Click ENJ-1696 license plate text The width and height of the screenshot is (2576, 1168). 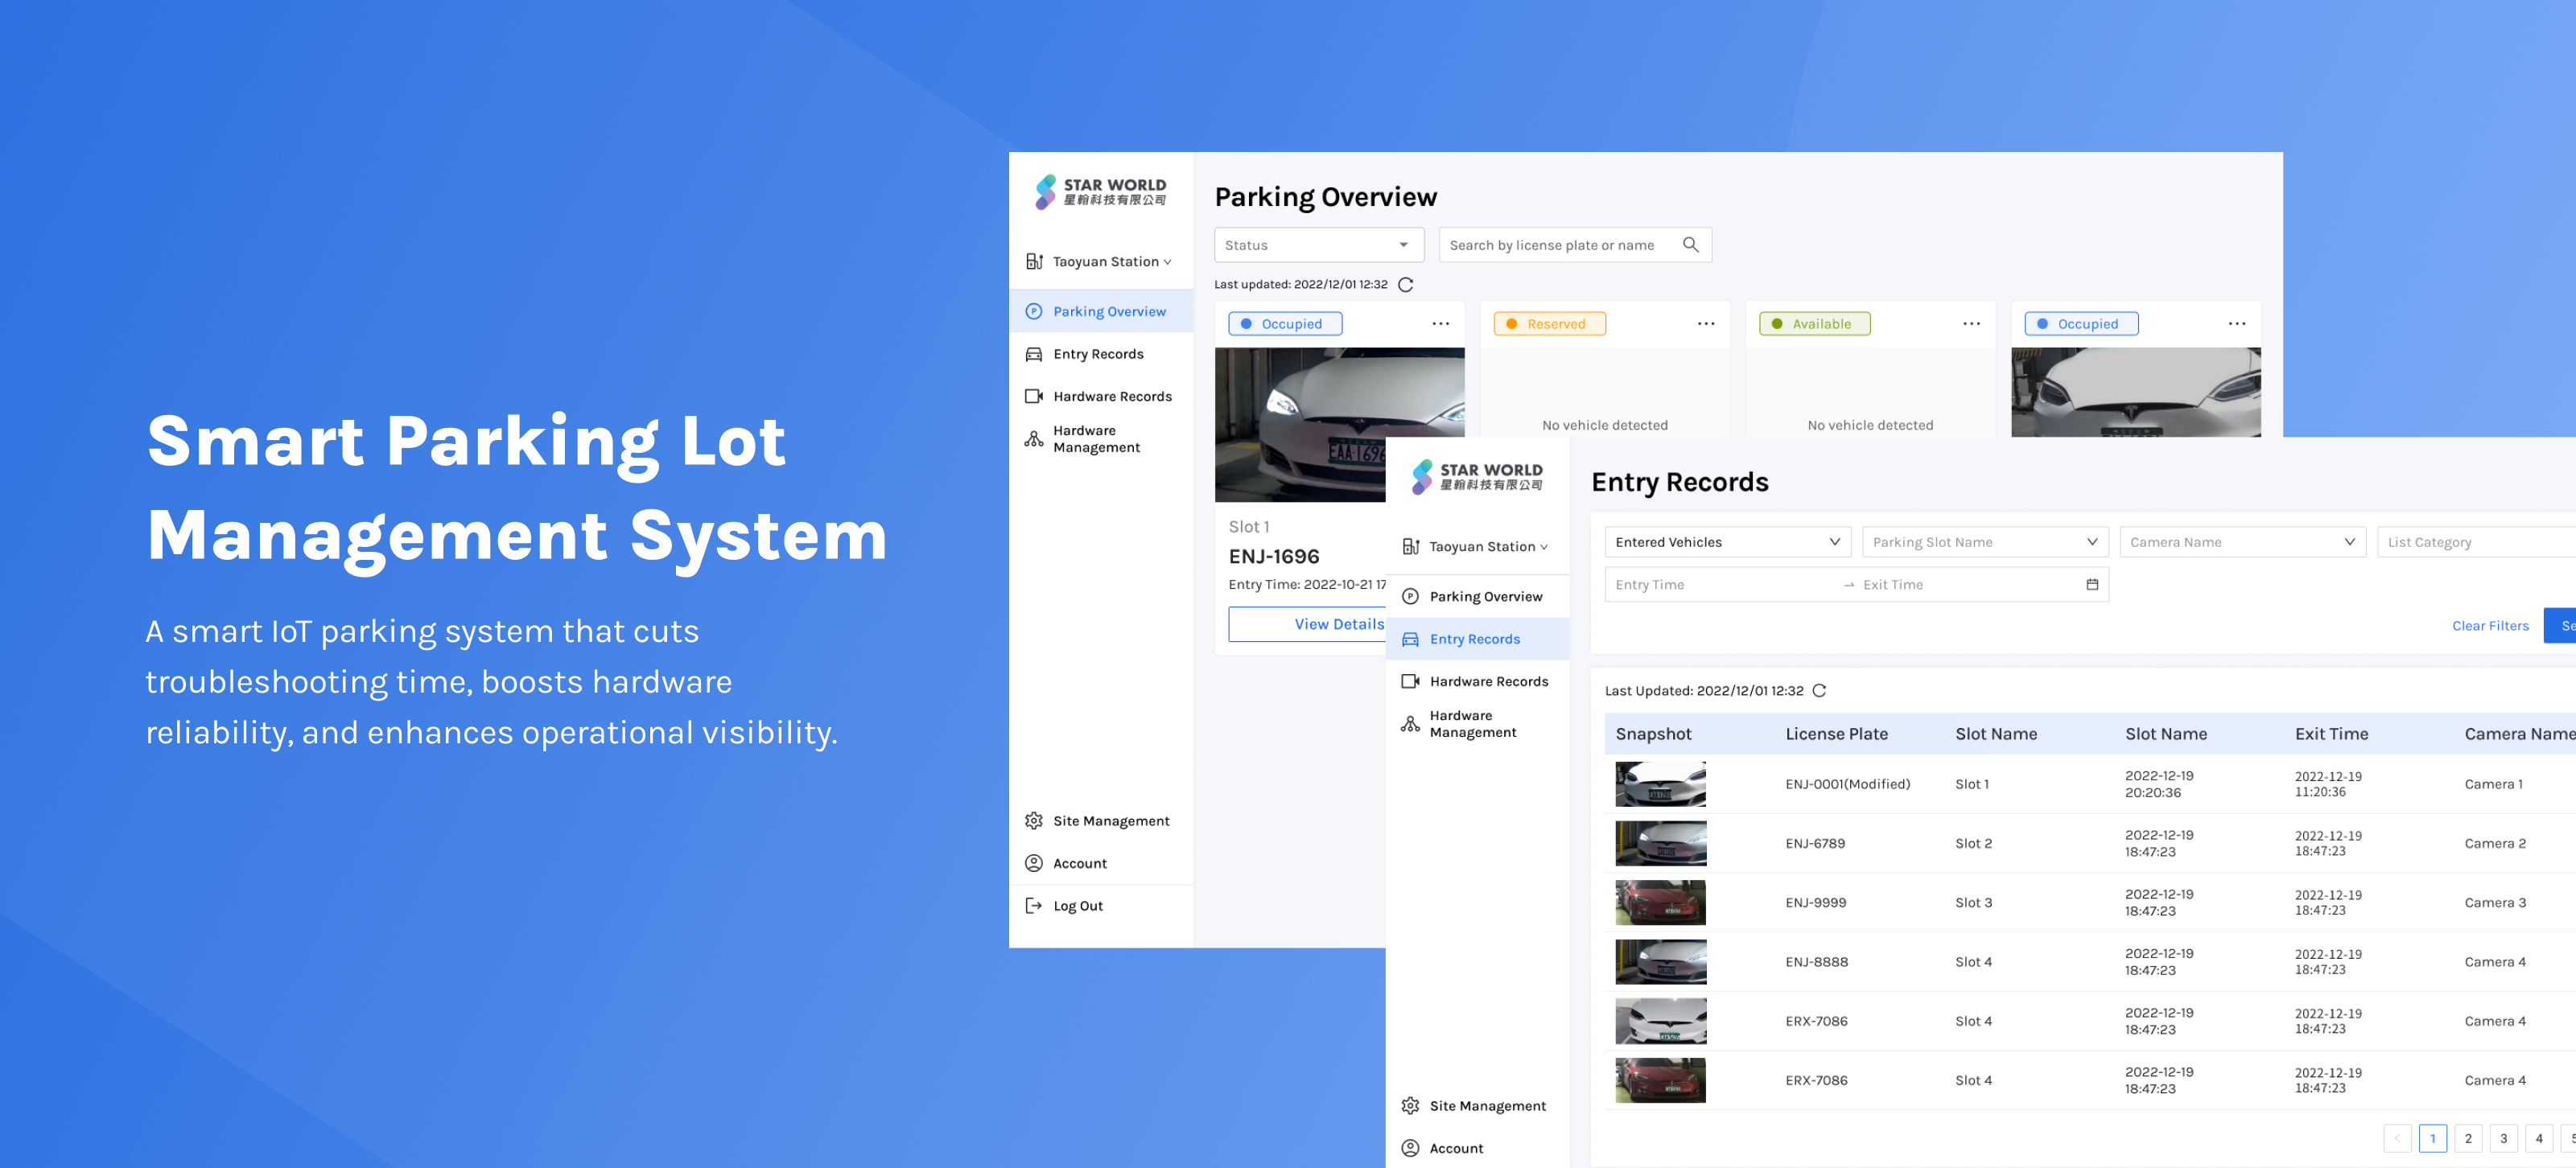(x=1273, y=556)
